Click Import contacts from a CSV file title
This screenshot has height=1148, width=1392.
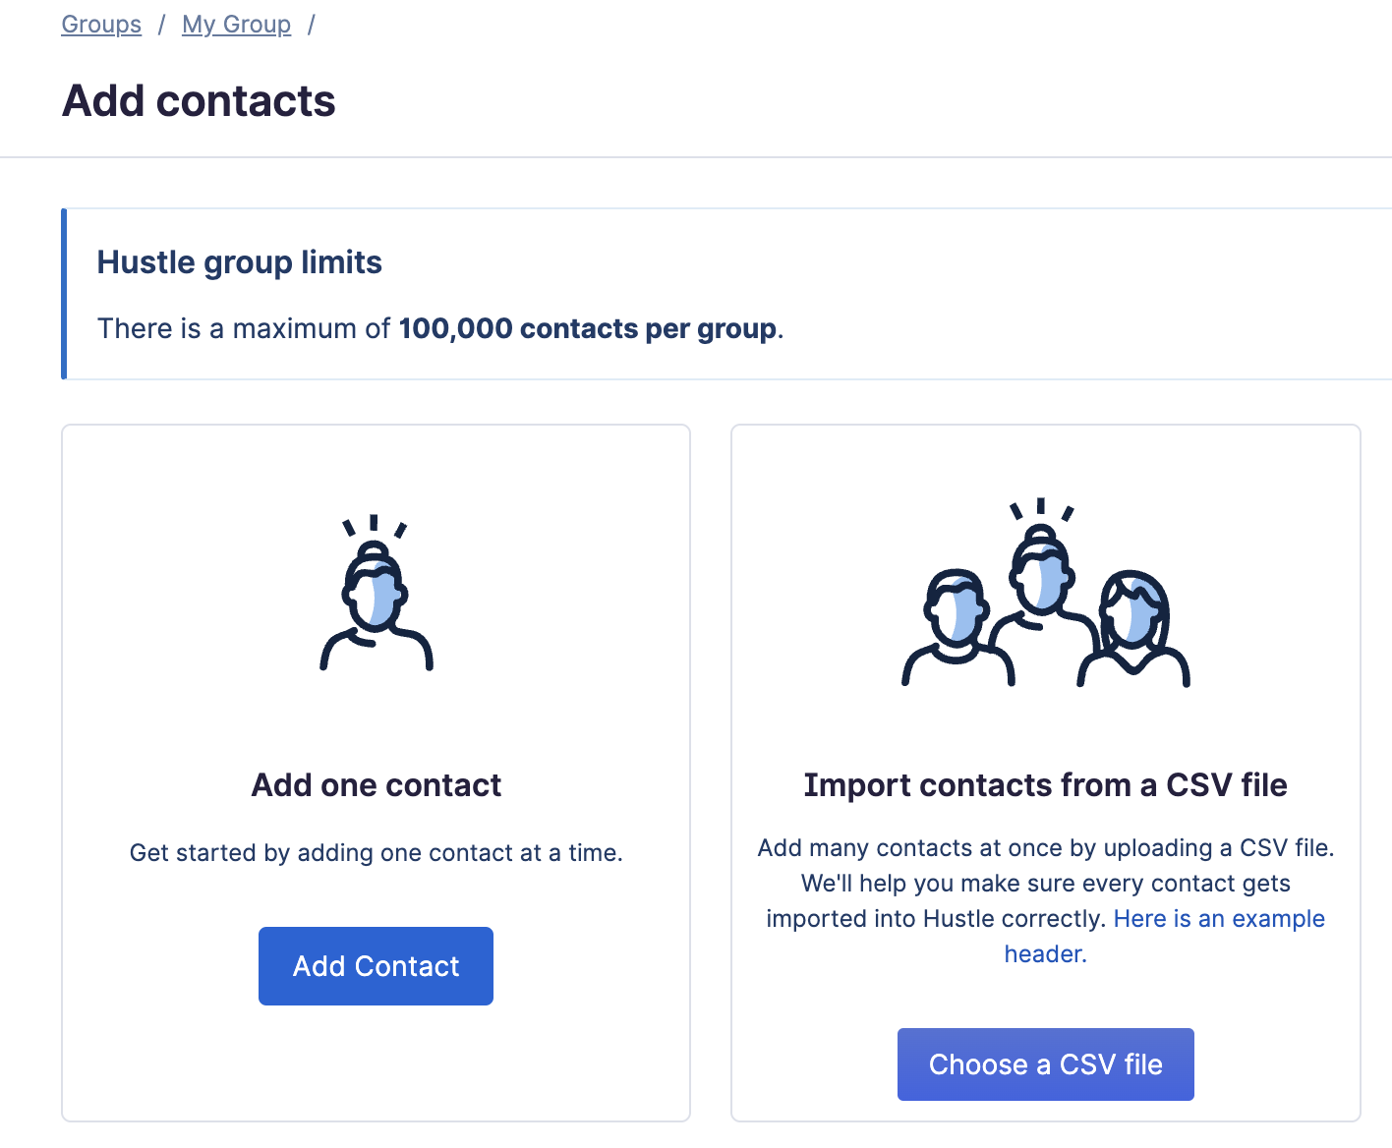[1046, 785]
